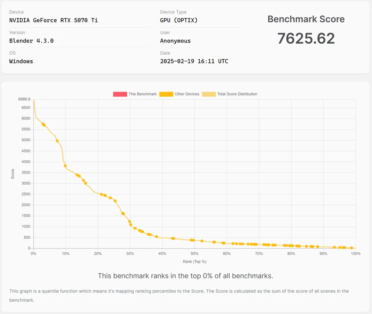The height and width of the screenshot is (314, 372).
Task: Toggle the 'This Benchmark' legend entry
Action: (135, 94)
